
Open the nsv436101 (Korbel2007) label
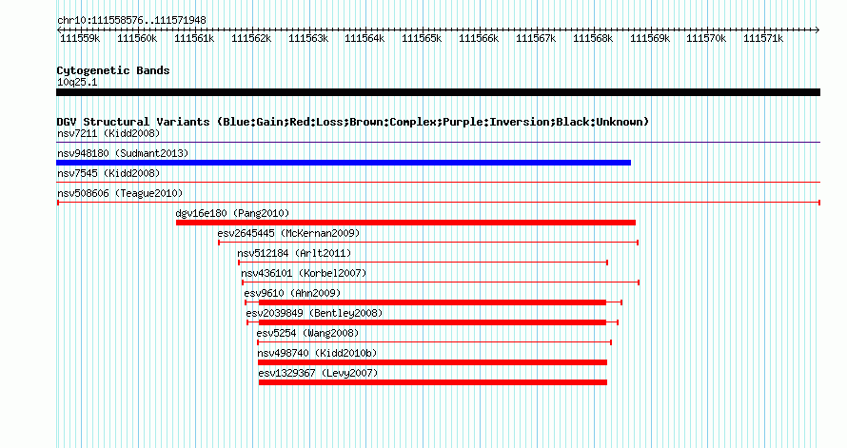click(304, 273)
